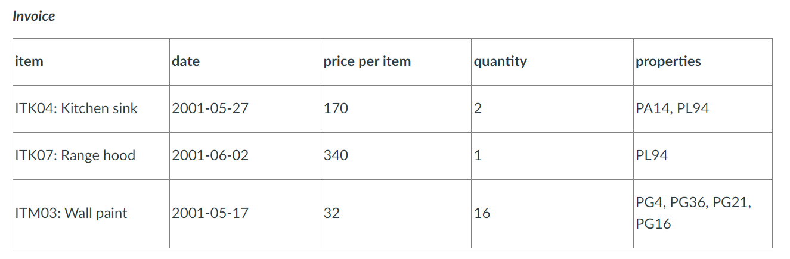Image resolution: width=790 pixels, height=259 pixels.
Task: Select the quantity 2 cell
Action: coord(552,109)
